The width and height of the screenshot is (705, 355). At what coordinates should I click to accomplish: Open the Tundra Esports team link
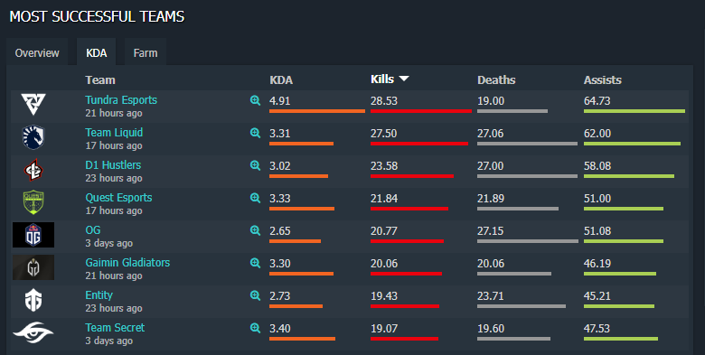121,99
